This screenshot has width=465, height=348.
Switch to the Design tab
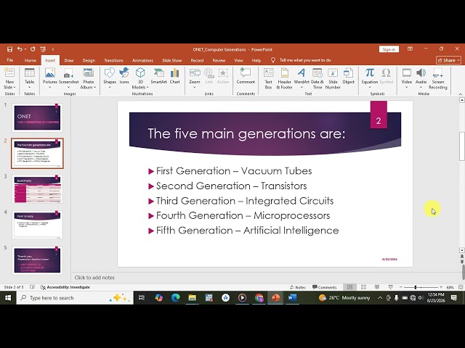[x=89, y=60]
